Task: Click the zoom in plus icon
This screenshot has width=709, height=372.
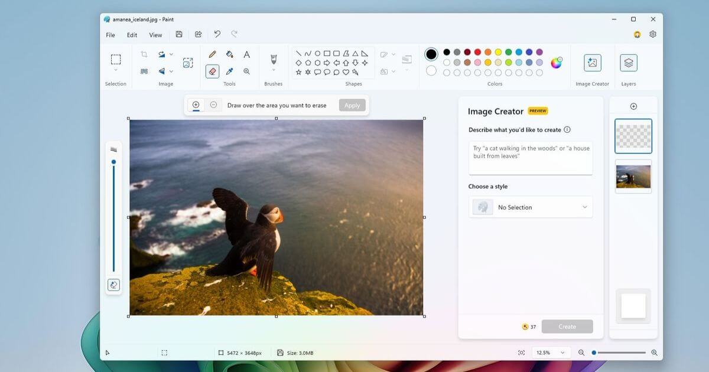Action: coord(654,353)
